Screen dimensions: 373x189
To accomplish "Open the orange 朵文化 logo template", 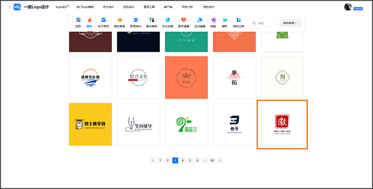I will 186,77.
